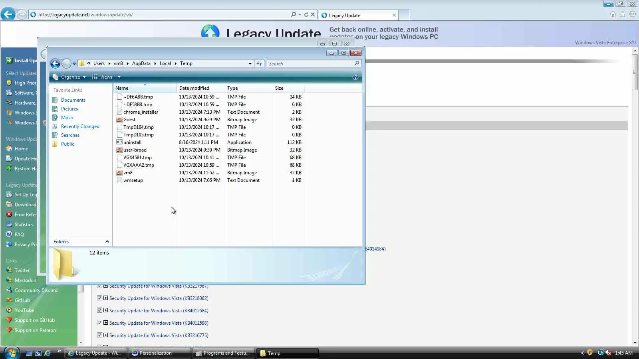Screen dimensions: 639x359
Task: Close the Legacy Update browser tab
Action: click(x=394, y=15)
